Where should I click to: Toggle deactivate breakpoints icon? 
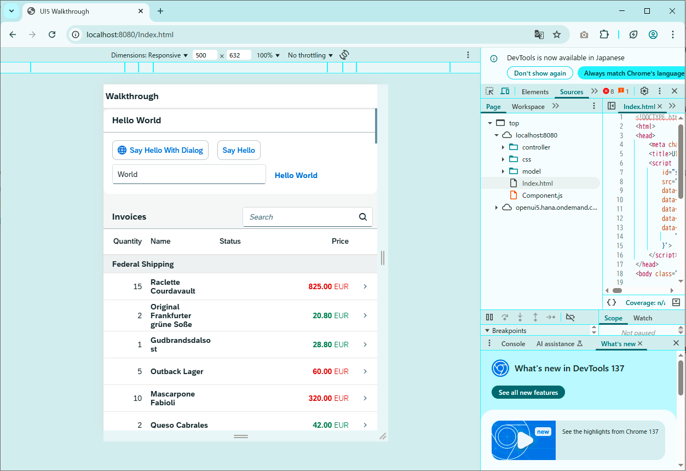(x=570, y=317)
